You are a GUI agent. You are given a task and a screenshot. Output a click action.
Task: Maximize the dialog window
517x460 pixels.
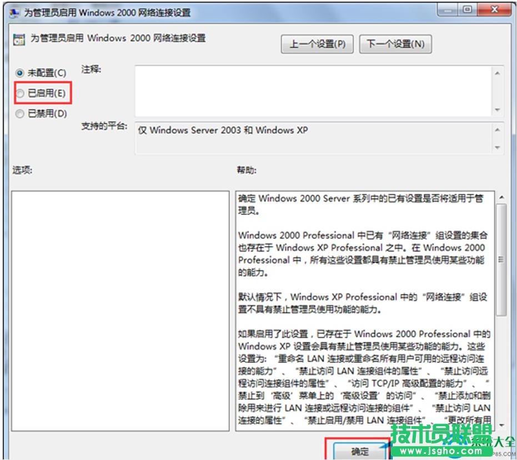click(x=467, y=9)
